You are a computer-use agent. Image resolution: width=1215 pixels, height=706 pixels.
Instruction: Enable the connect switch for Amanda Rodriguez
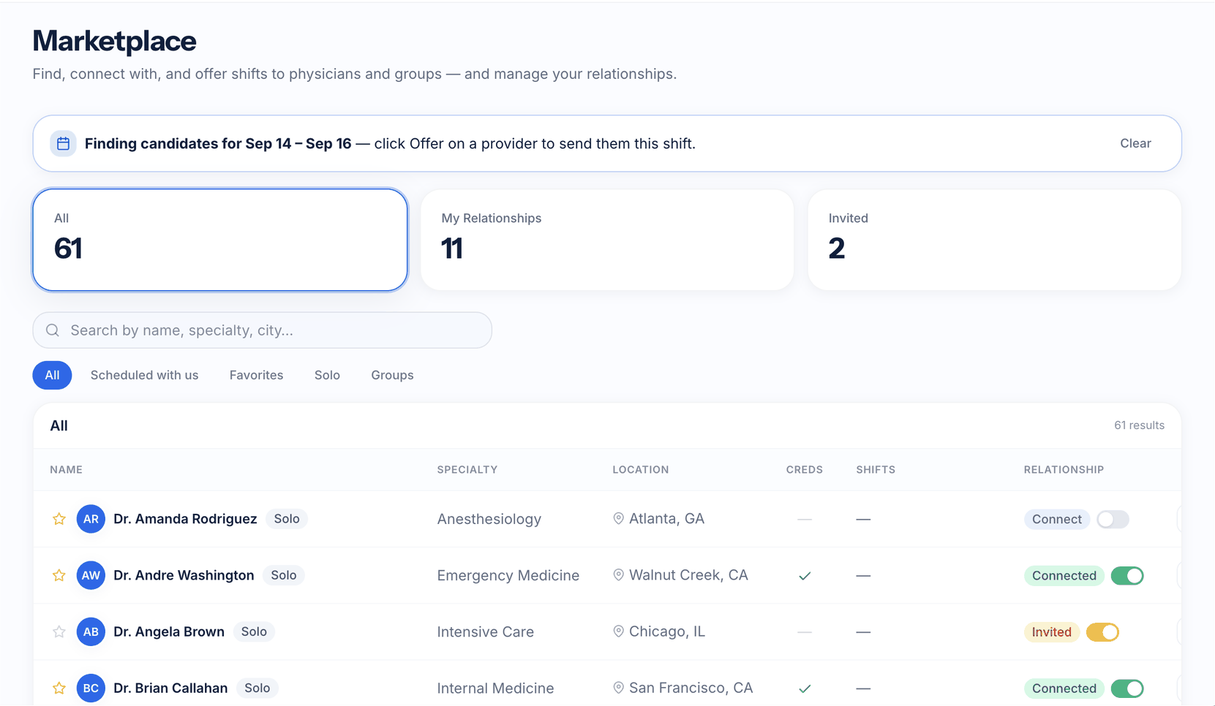click(x=1113, y=519)
